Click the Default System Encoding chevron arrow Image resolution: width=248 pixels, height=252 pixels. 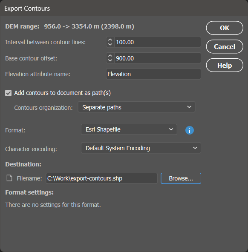[x=195, y=148]
